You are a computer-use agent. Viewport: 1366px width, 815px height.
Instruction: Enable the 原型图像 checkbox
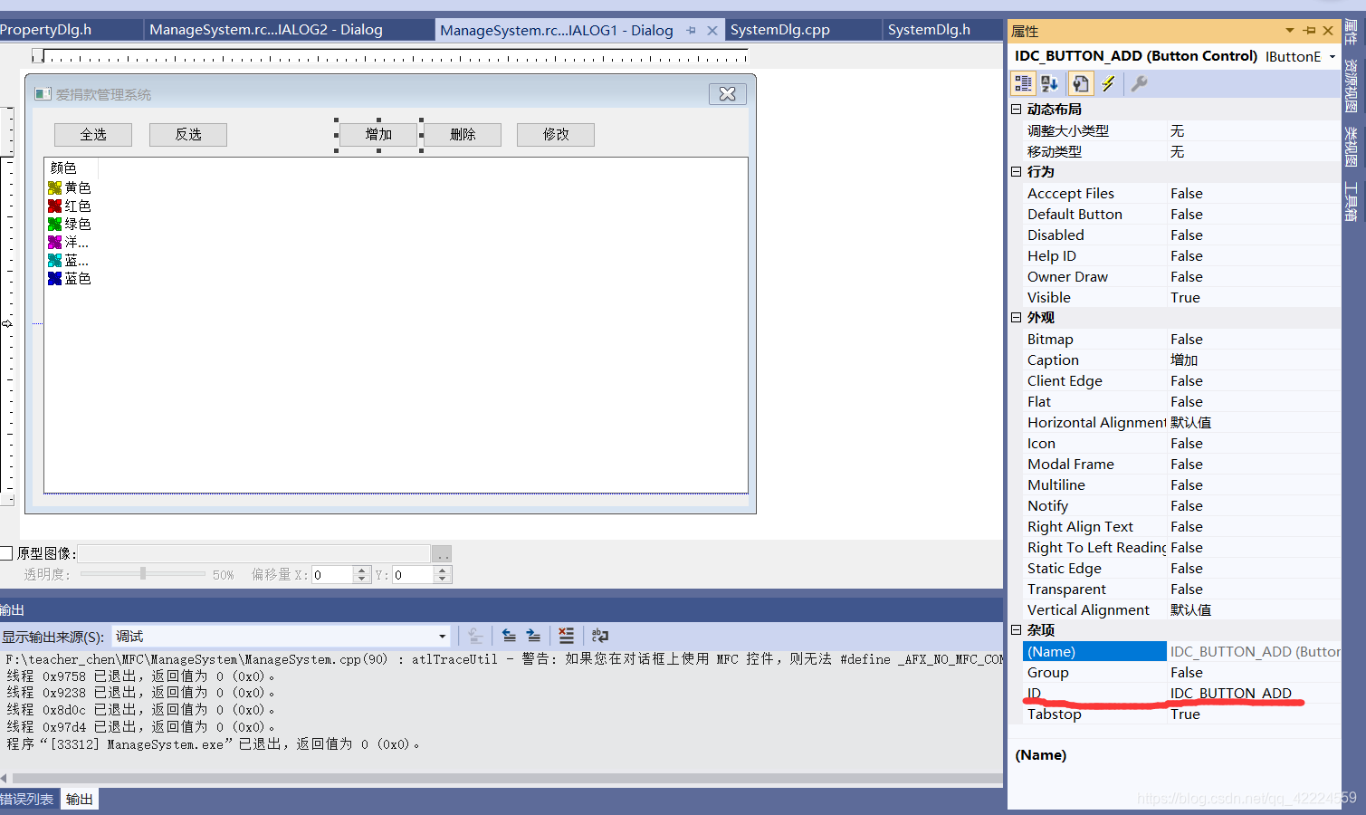click(x=6, y=553)
